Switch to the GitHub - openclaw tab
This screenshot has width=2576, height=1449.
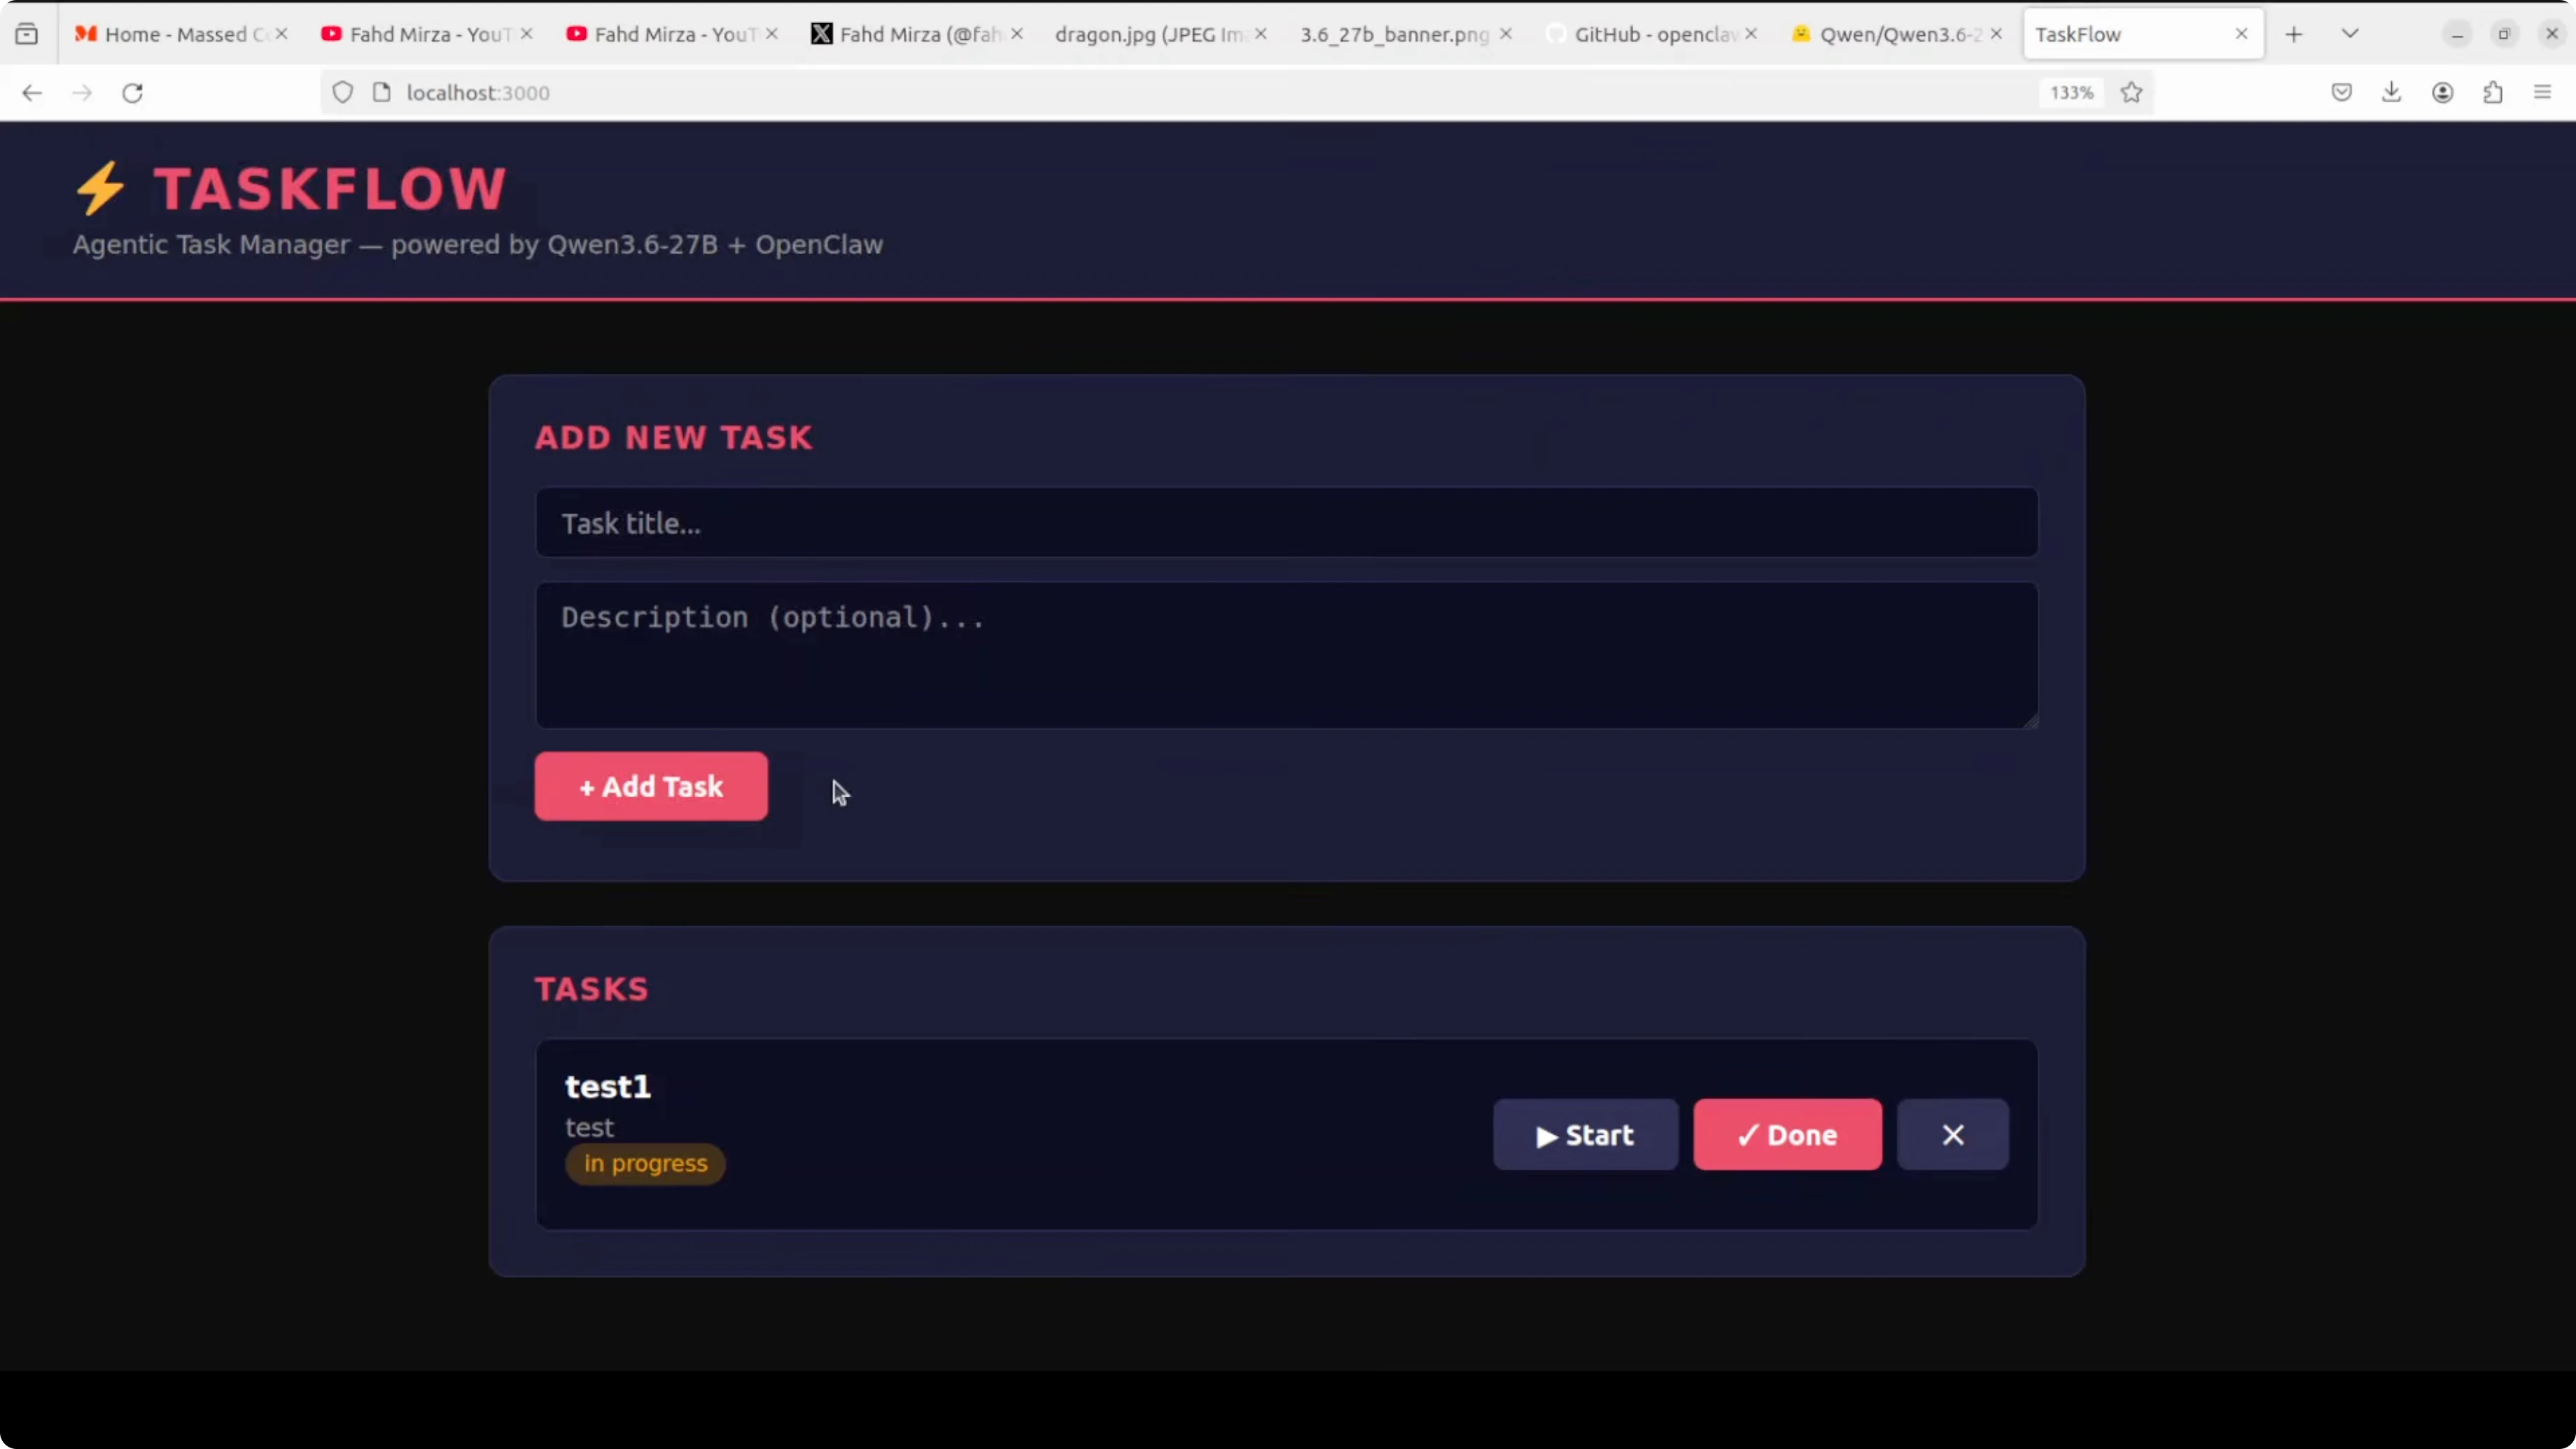point(1653,34)
